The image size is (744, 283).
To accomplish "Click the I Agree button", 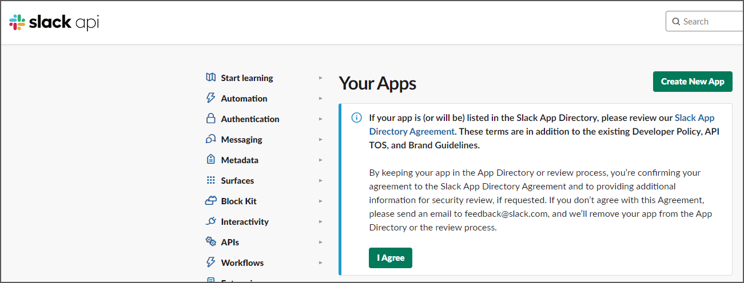I will (x=391, y=258).
